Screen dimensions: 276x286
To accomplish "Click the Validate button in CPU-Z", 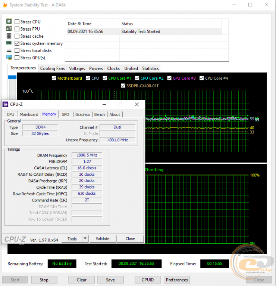I will (x=103, y=239).
